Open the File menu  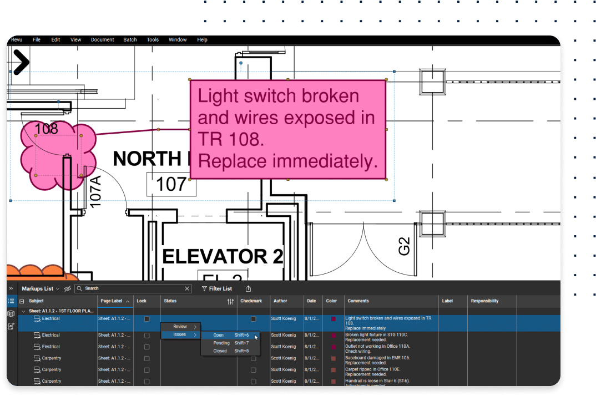tap(37, 39)
